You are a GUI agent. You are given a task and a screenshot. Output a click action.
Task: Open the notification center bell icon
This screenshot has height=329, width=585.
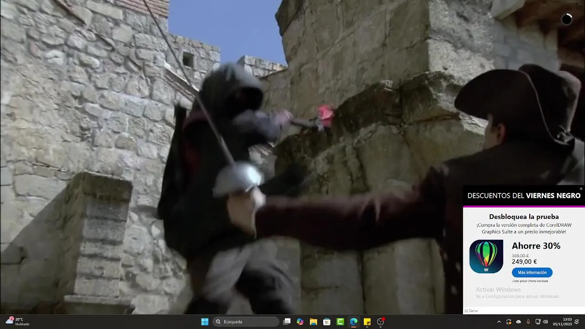[577, 322]
